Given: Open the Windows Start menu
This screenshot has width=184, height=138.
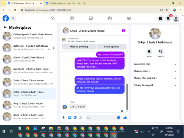Looking at the screenshot, I should 4,131.
